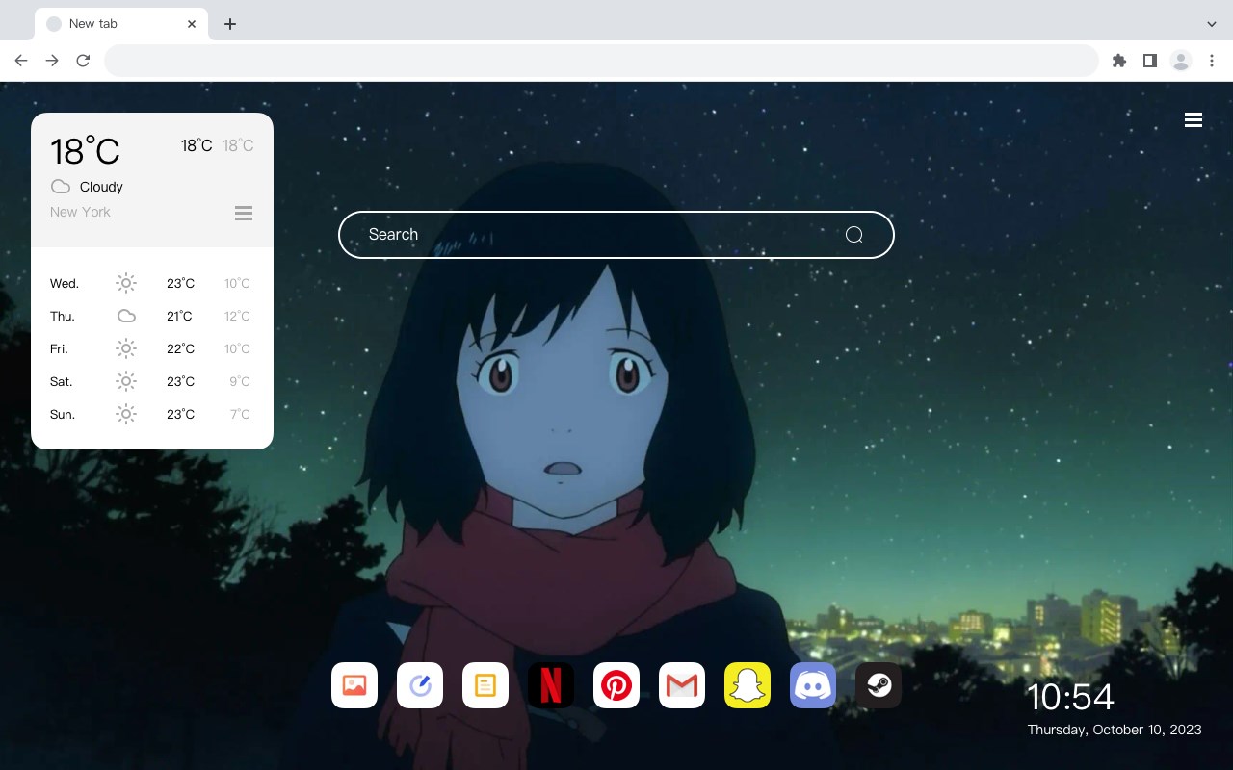Launch the Steam shortcut
The image size is (1233, 770).
(879, 685)
